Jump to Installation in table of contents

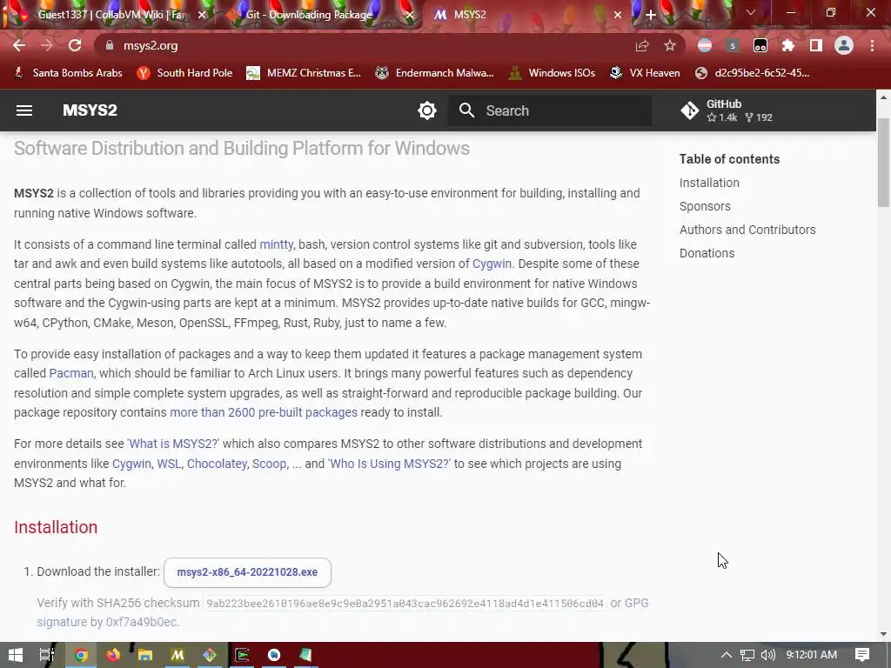pos(709,183)
